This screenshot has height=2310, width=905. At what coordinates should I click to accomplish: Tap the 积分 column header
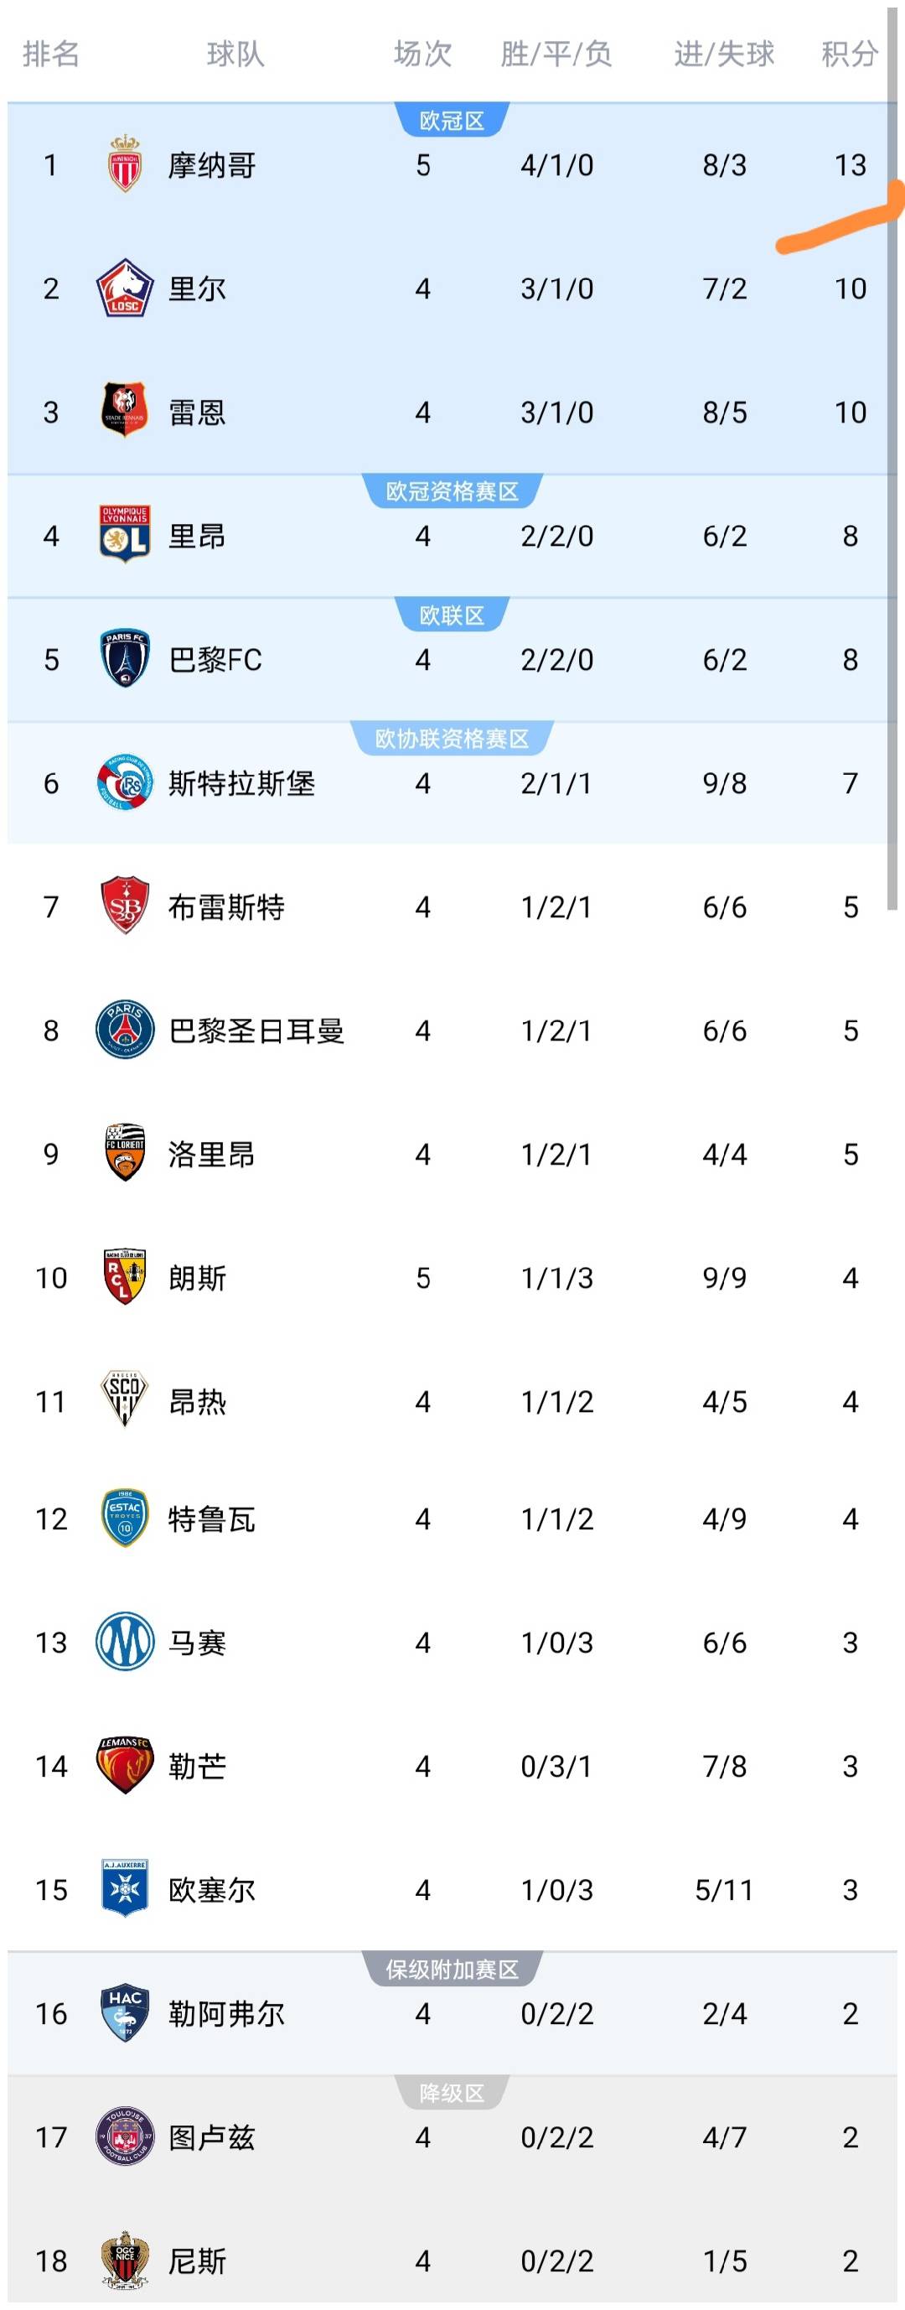[850, 54]
